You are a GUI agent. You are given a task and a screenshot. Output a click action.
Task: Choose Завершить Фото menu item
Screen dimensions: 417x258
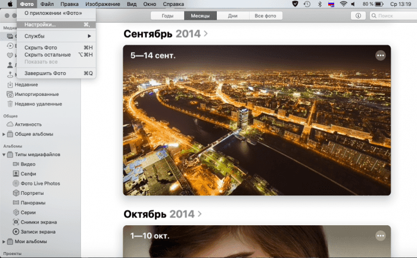[56, 73]
